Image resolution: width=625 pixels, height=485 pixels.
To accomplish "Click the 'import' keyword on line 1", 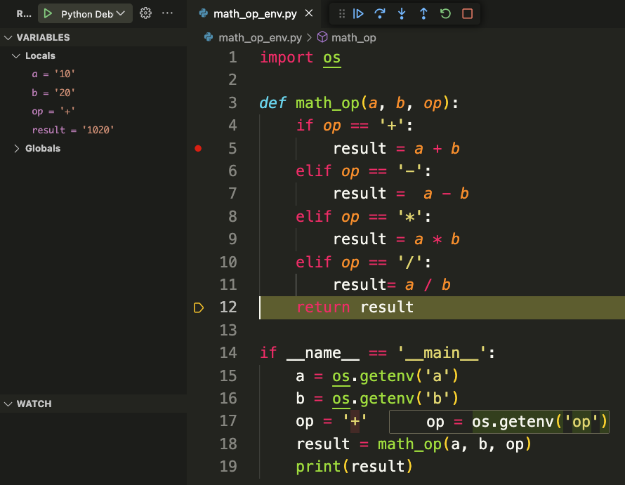I will coord(287,58).
